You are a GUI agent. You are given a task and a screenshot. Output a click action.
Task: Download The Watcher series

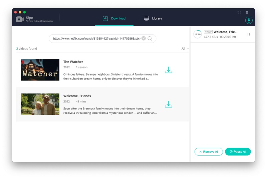pyautogui.click(x=169, y=70)
